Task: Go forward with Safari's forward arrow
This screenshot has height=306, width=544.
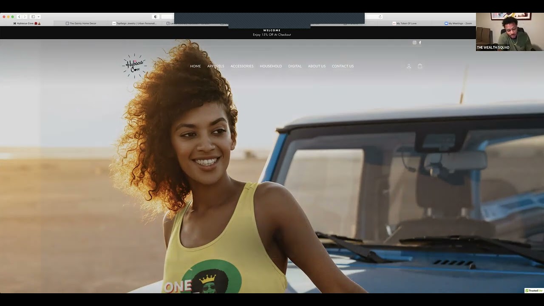Action: click(24, 17)
